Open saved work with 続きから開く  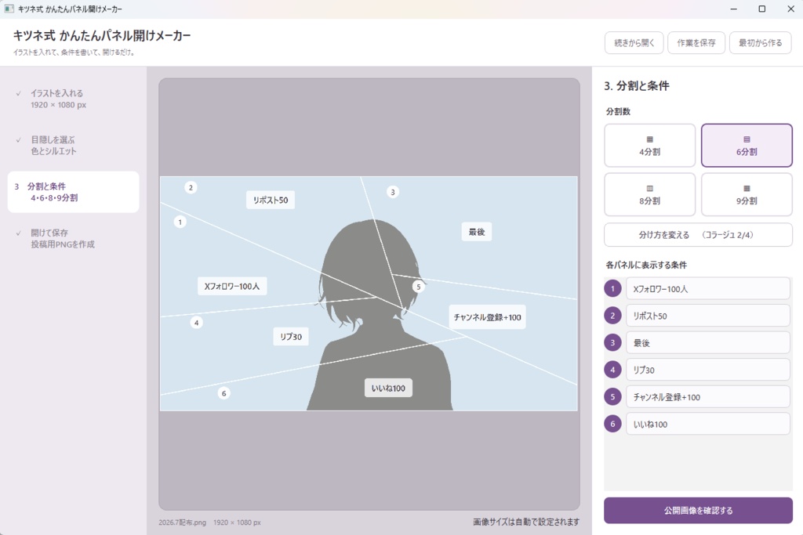coord(634,43)
